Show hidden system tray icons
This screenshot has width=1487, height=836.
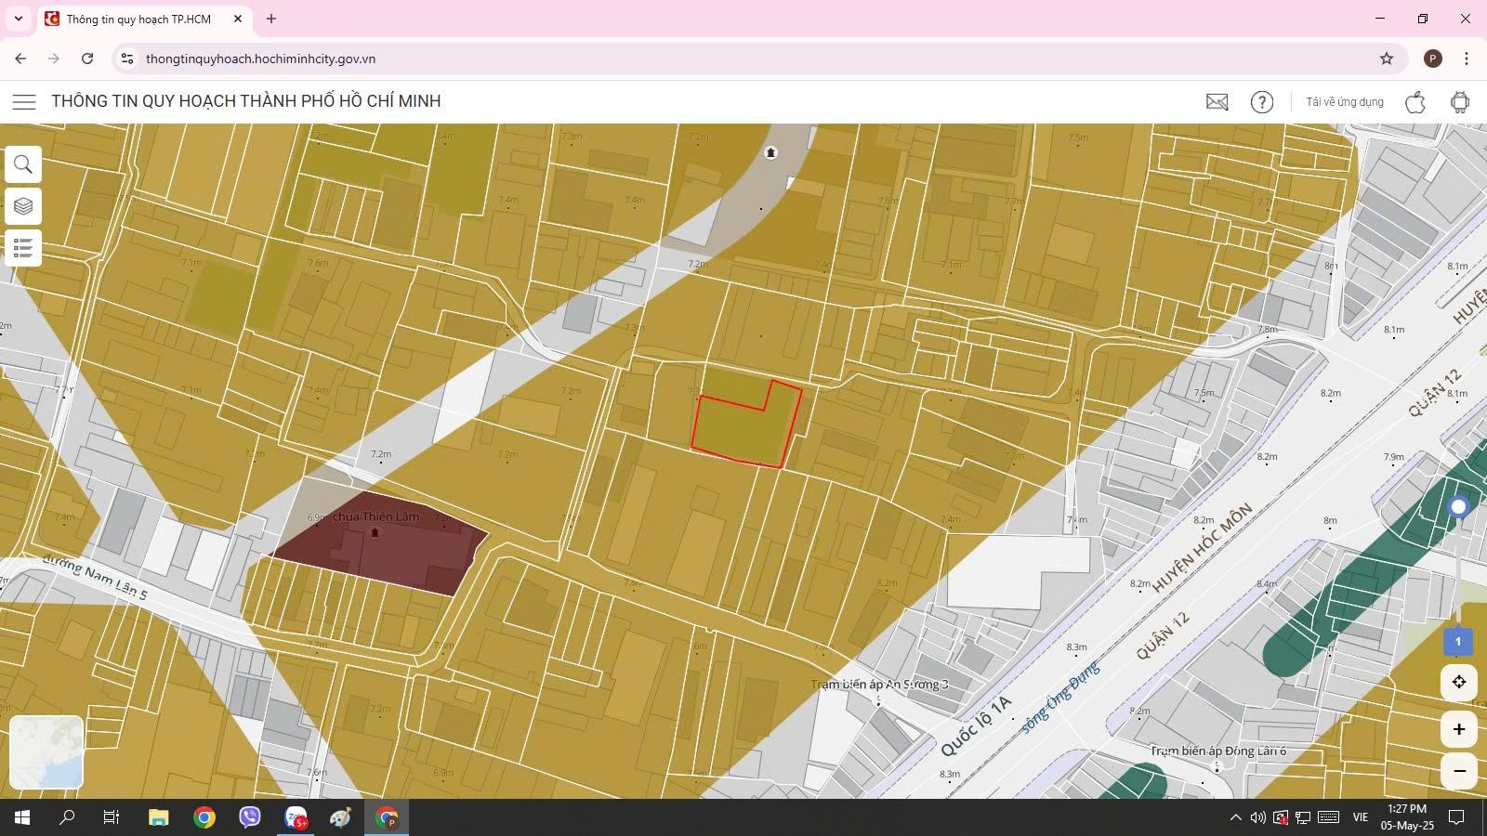click(1235, 817)
